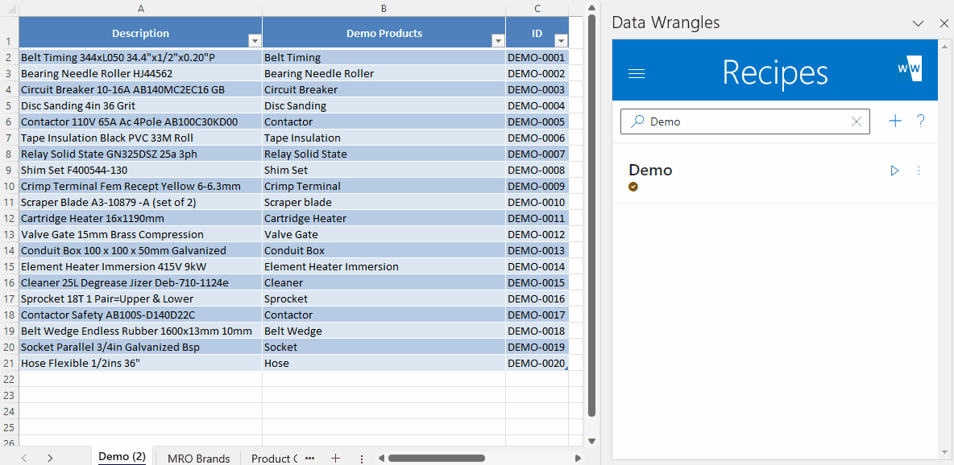
Task: Select column C header
Action: pyautogui.click(x=537, y=8)
